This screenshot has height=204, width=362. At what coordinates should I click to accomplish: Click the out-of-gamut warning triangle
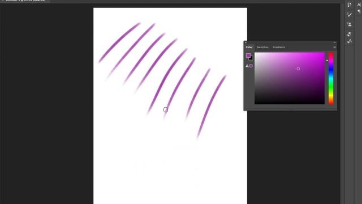247,66
